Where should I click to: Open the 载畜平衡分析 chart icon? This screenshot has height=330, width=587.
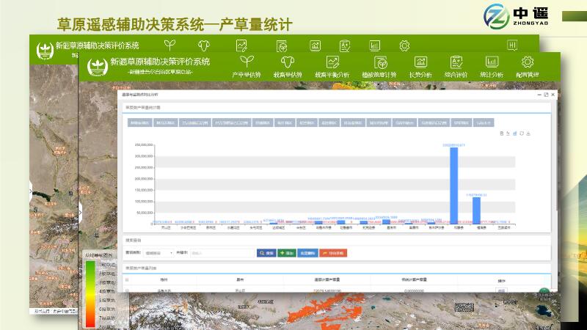332,63
